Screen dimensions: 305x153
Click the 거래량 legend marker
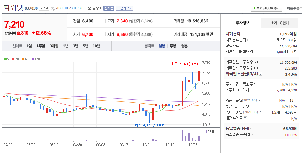click(x=207, y=131)
